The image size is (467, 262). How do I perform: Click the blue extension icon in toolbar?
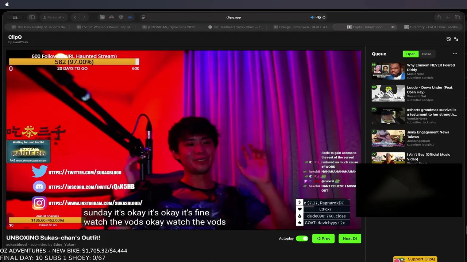pyautogui.click(x=130, y=17)
